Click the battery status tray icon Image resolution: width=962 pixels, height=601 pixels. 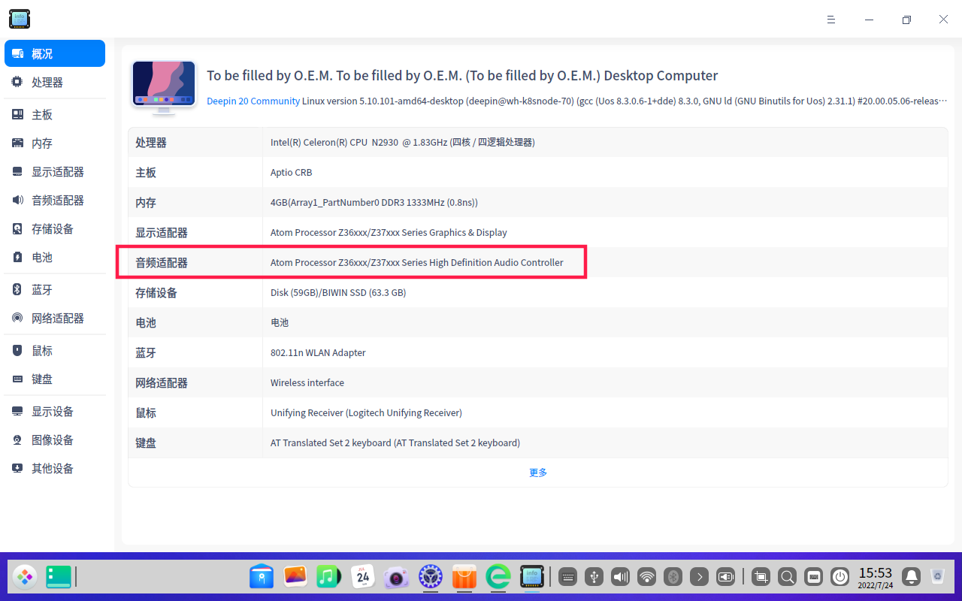pos(726,577)
